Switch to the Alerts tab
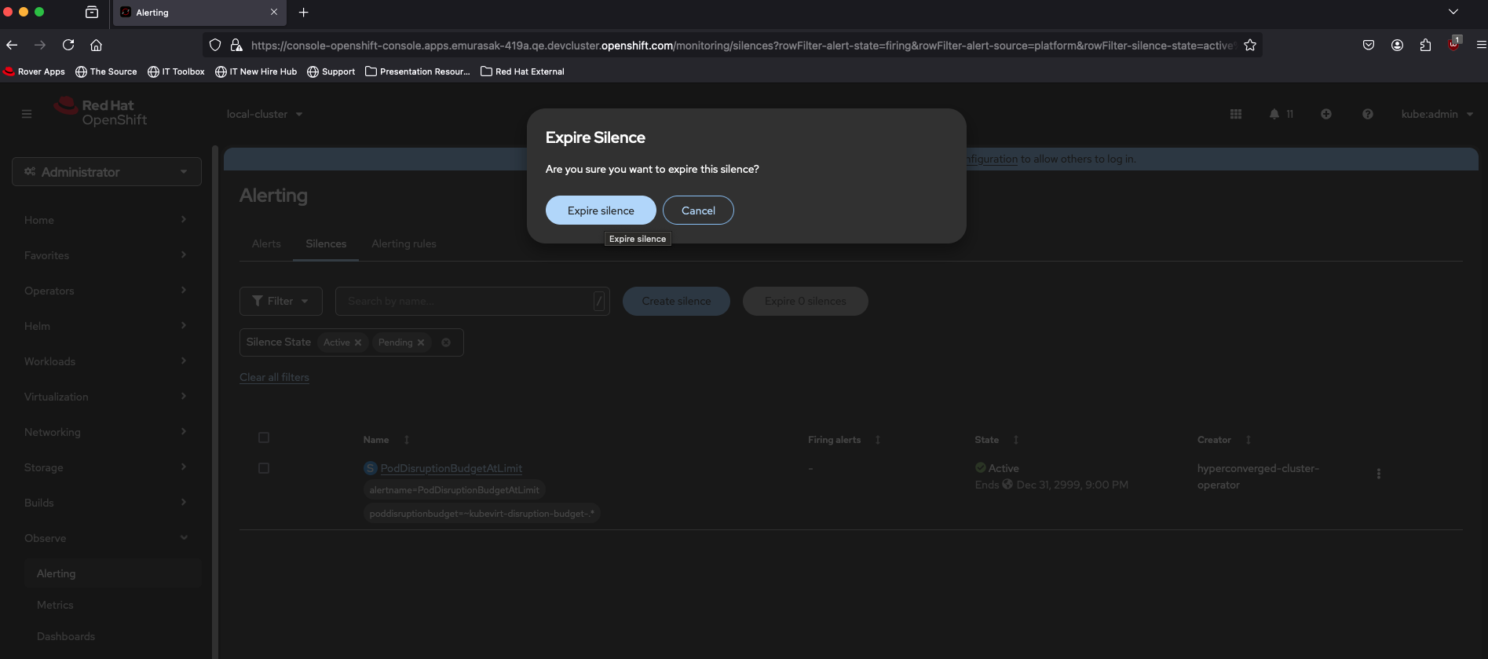Screen dimensions: 1488x659 pyautogui.click(x=266, y=243)
